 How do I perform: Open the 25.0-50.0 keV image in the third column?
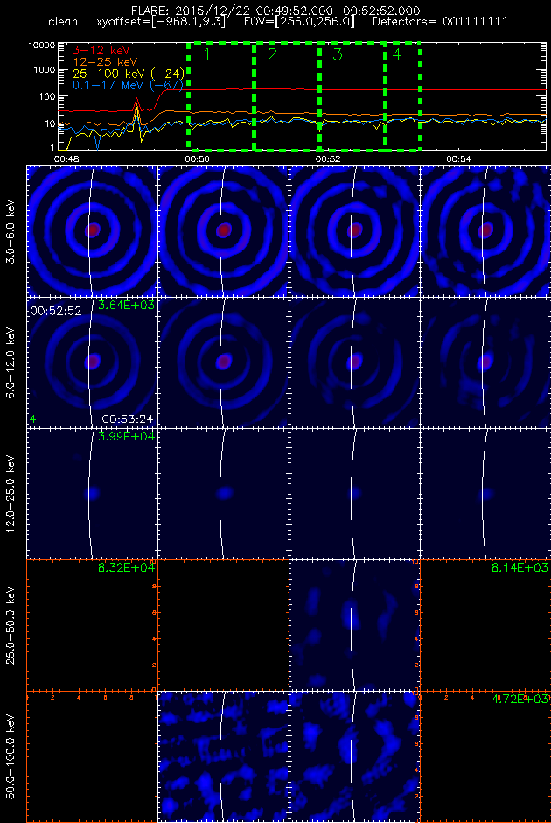(355, 625)
